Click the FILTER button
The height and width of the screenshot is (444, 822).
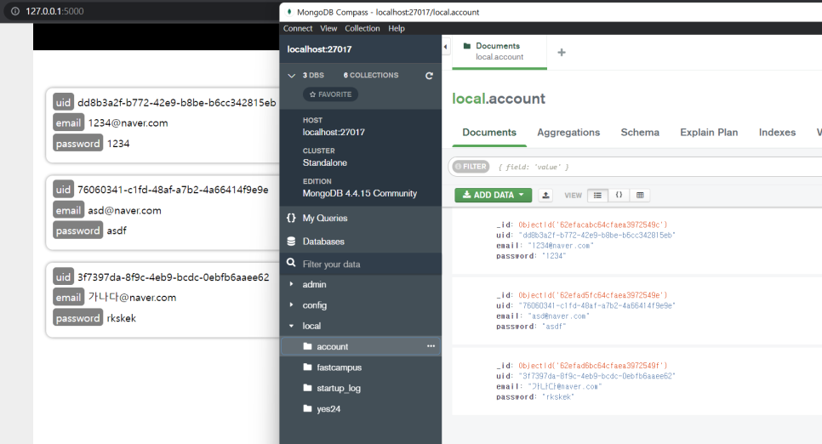tap(471, 166)
